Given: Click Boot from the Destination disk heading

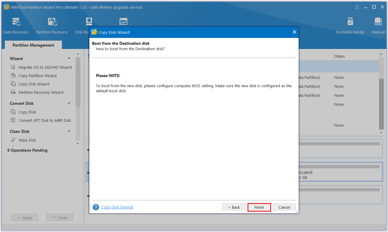Looking at the screenshot, I should pyautogui.click(x=121, y=43).
